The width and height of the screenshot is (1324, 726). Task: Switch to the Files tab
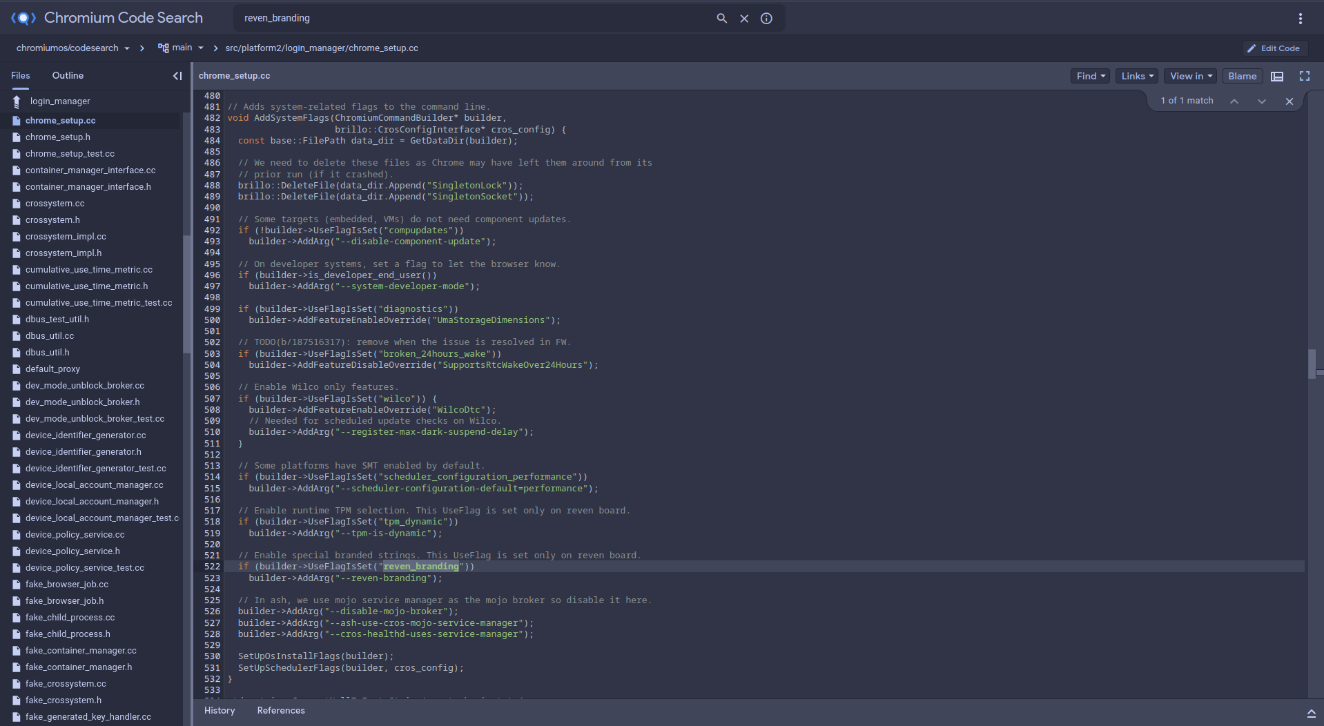coord(21,76)
